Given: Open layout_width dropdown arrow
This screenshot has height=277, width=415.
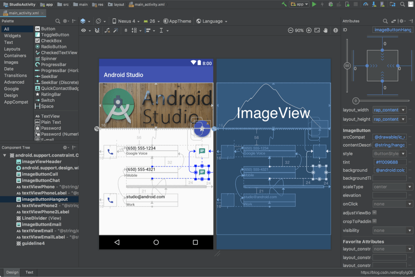Looking at the screenshot, I should (403, 110).
